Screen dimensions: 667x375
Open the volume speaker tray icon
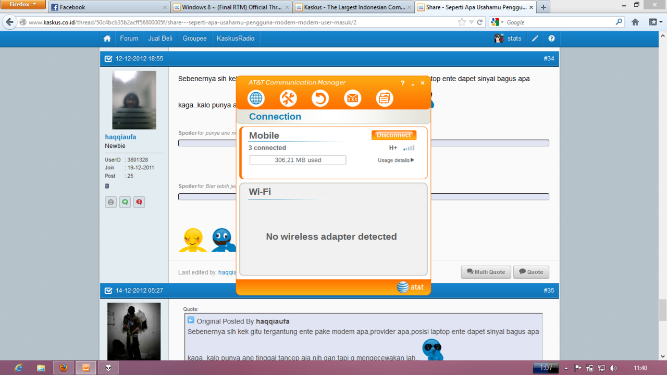coord(613,368)
